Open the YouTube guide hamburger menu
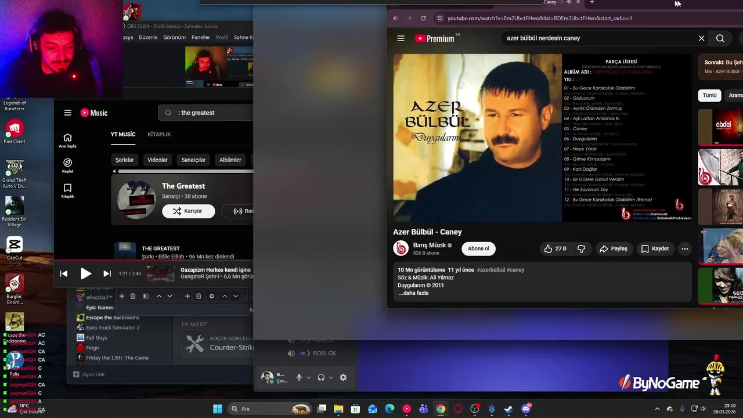Image resolution: width=743 pixels, height=418 pixels. (401, 38)
